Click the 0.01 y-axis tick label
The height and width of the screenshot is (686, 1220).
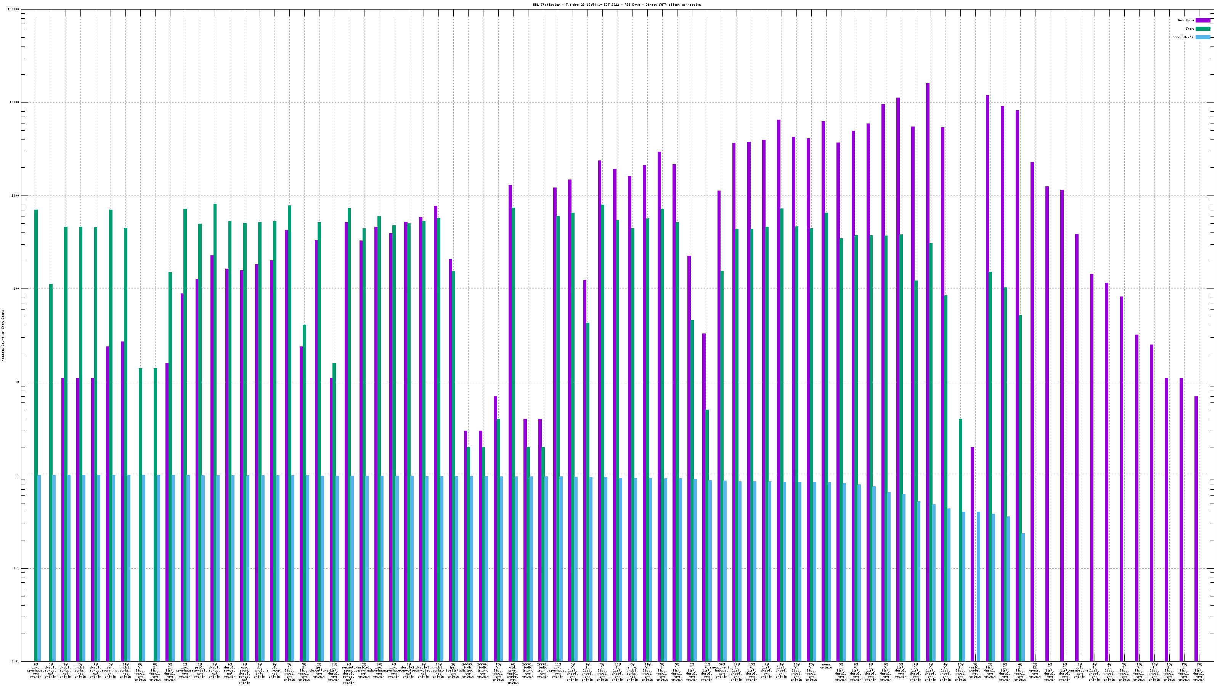coord(16,661)
